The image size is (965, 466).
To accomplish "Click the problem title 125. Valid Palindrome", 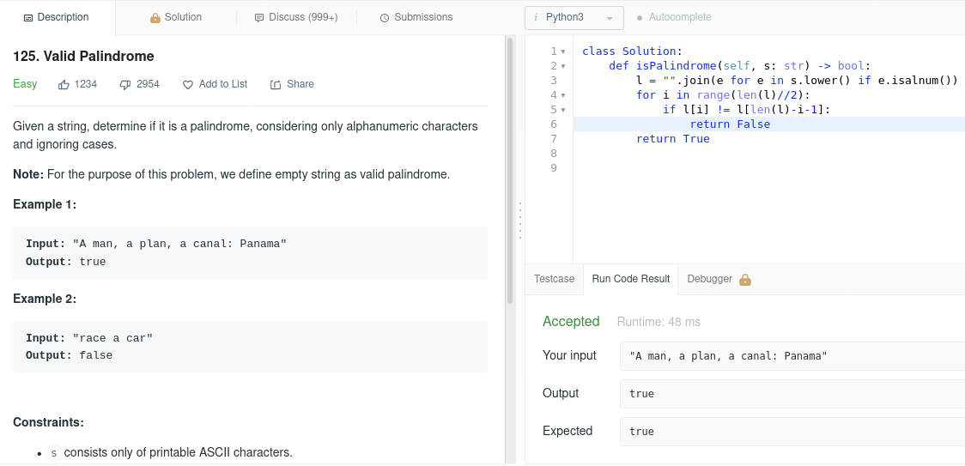I will click(83, 56).
